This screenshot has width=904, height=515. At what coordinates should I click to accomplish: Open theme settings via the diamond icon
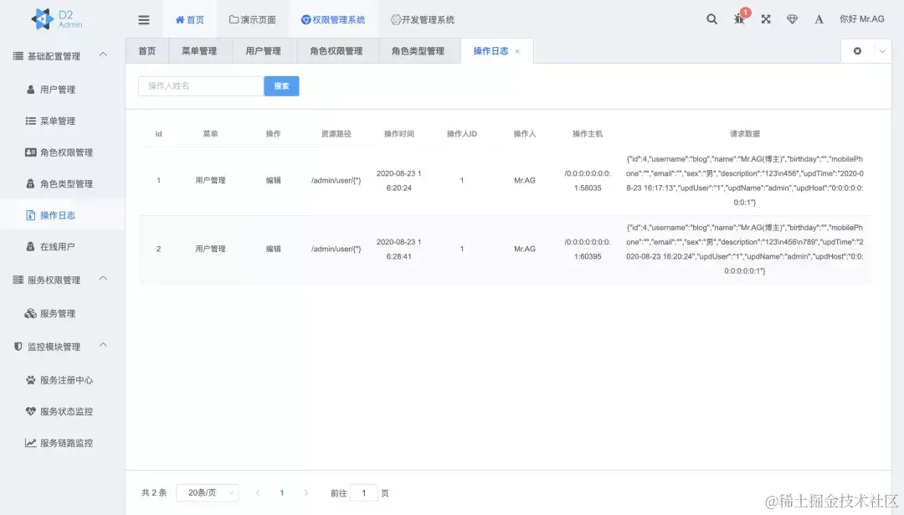pos(792,18)
